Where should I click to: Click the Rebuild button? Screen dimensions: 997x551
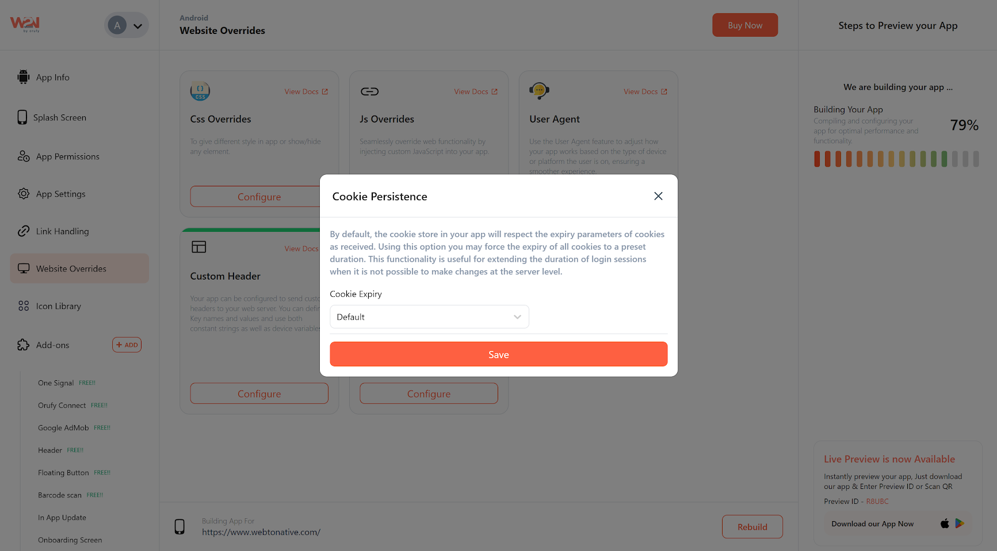[x=752, y=527]
